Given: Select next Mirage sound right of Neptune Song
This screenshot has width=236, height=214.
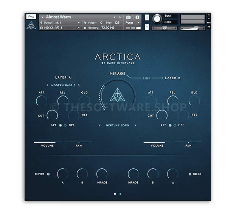Looking at the screenshot, I should point(135,125).
